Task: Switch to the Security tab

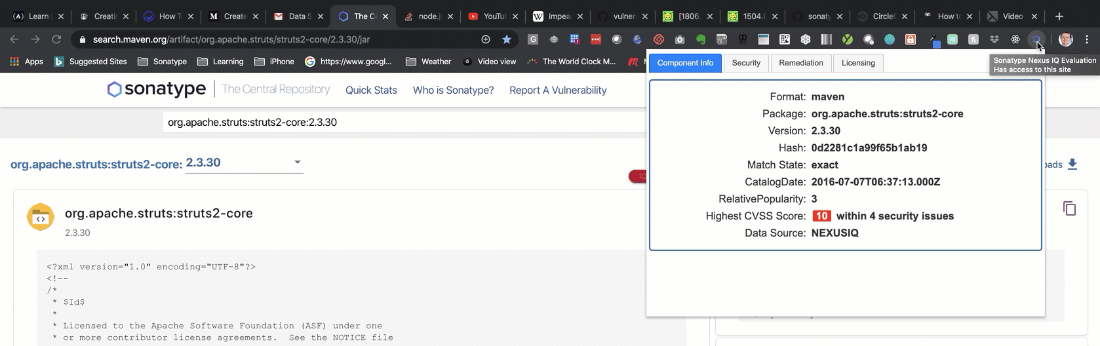Action: pos(746,63)
